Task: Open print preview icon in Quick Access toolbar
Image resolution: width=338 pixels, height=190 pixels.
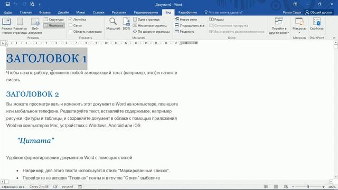Action: (32, 4)
